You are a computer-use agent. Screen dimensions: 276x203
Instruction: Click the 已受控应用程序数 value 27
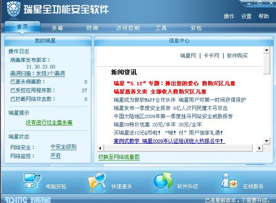[x=84, y=90]
